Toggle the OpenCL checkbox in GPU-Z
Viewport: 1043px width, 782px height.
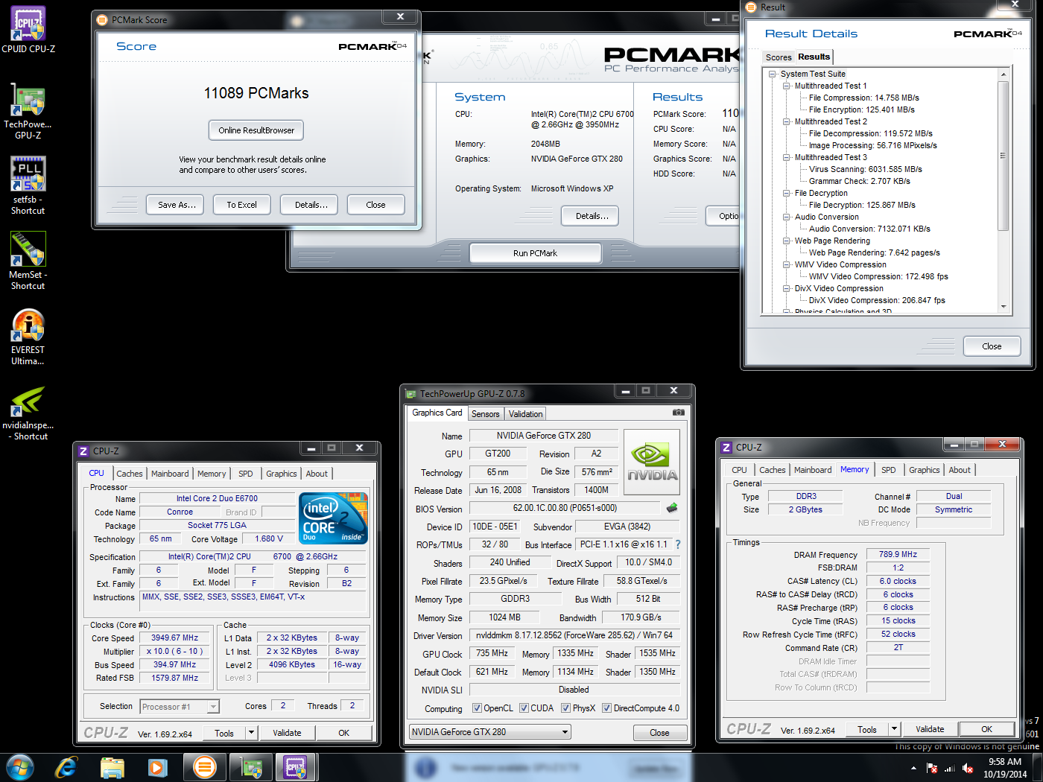tap(477, 708)
